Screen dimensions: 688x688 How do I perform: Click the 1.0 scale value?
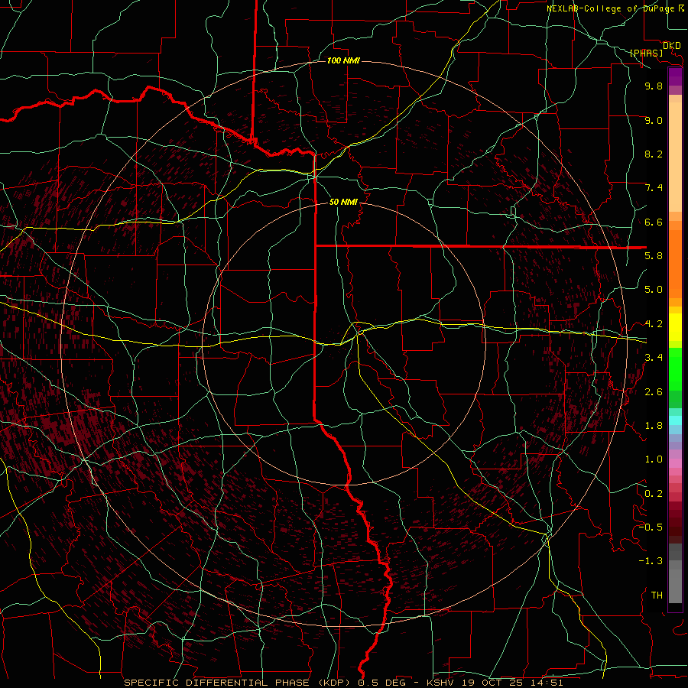[654, 459]
